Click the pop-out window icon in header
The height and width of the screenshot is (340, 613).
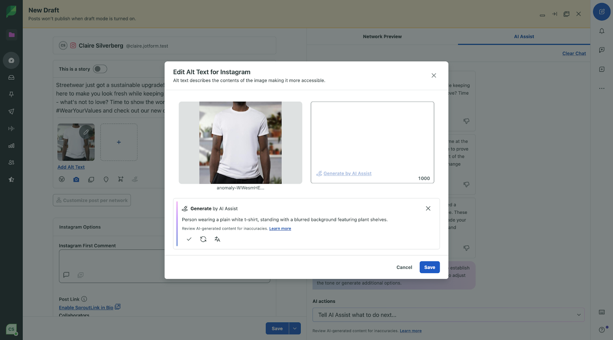pos(566,14)
